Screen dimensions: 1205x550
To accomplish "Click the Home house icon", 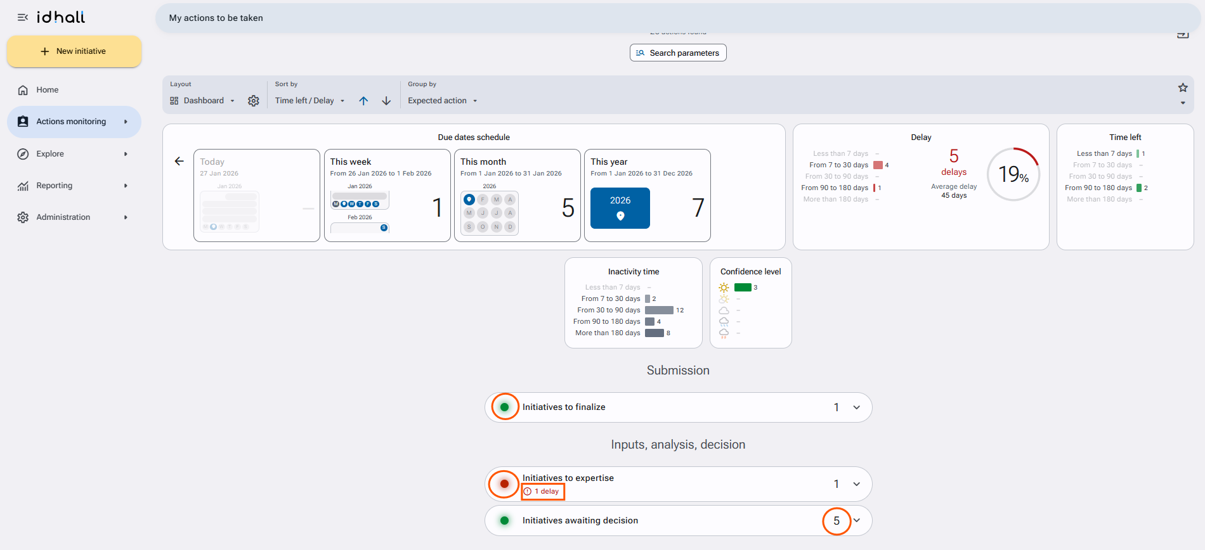I will pos(23,90).
